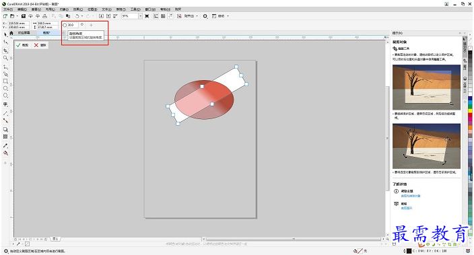Toggle the show rulers button
Image resolution: width=474 pixels, height=255 pixels.
pos(156,16)
